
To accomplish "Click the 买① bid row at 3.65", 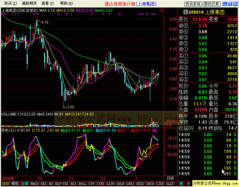I will tap(208, 56).
